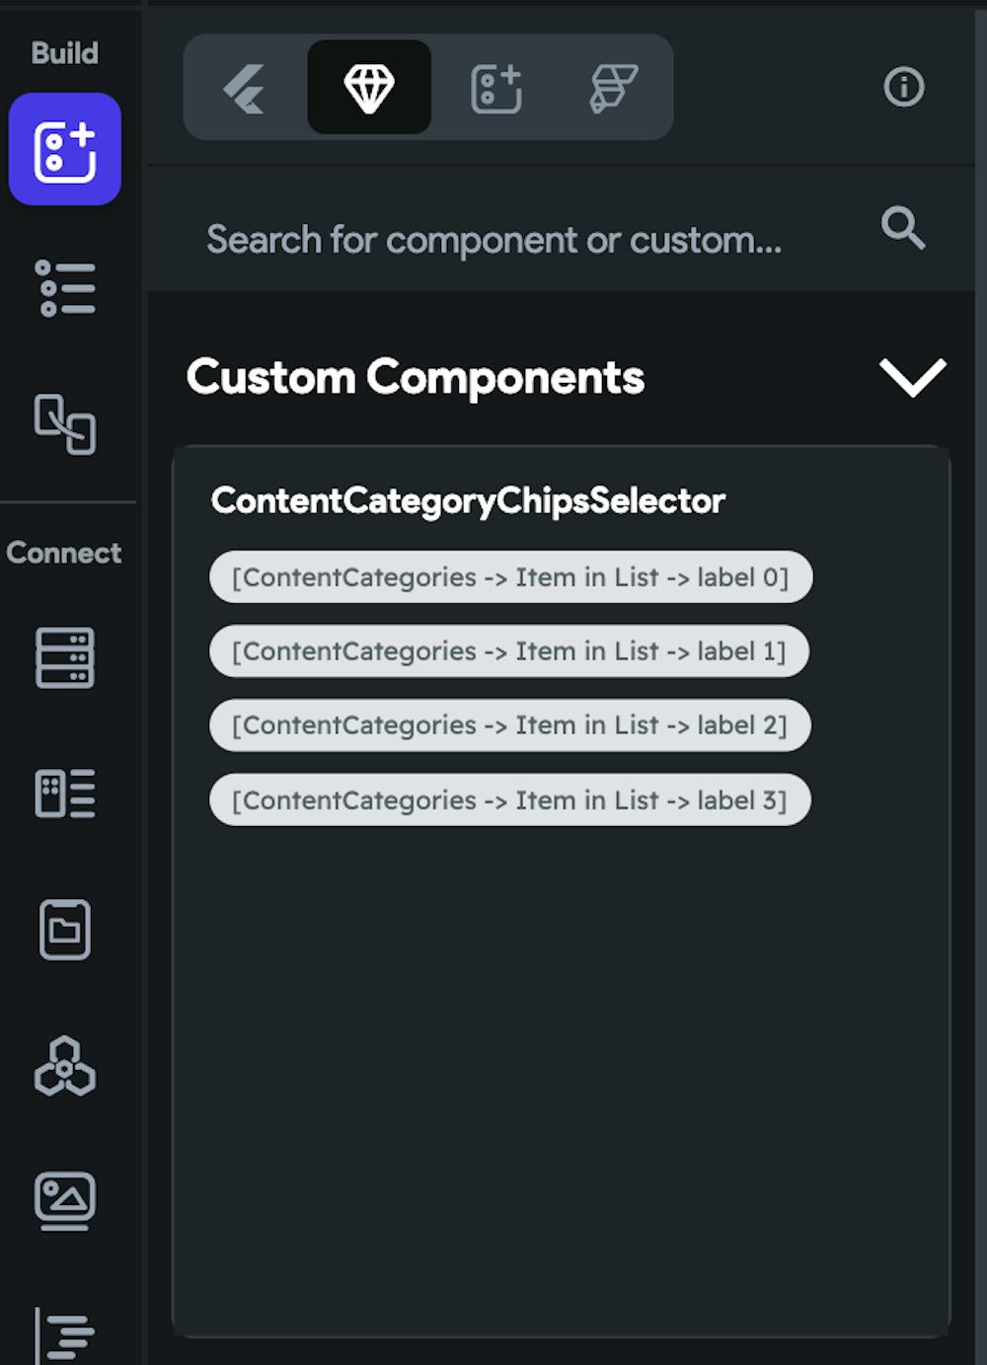Switch to the diamond premium widgets tab

coord(369,87)
